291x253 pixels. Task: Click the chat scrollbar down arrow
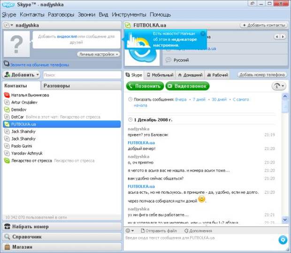pos(285,220)
